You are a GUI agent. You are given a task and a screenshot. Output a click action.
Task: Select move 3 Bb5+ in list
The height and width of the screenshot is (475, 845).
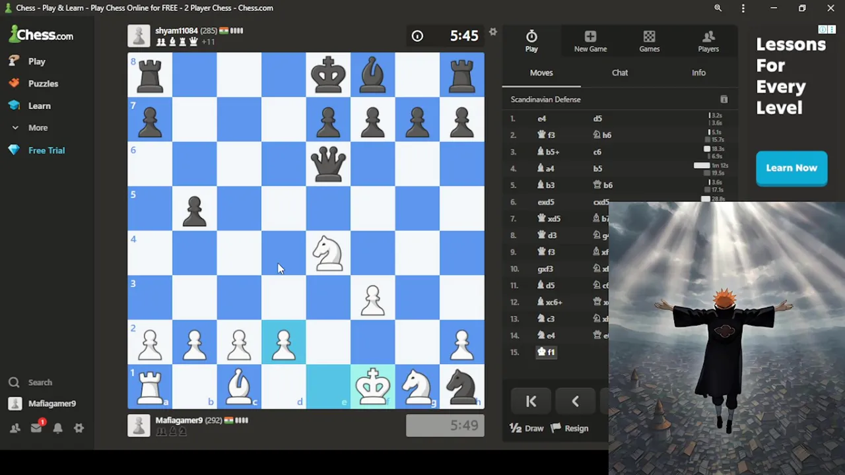coord(549,152)
